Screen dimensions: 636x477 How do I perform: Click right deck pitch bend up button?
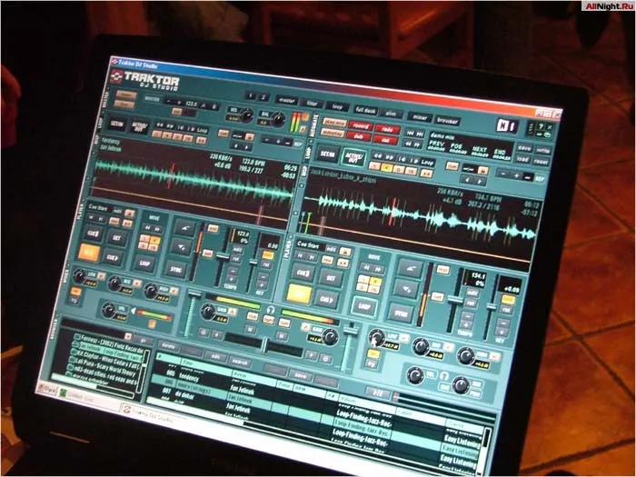click(410, 268)
